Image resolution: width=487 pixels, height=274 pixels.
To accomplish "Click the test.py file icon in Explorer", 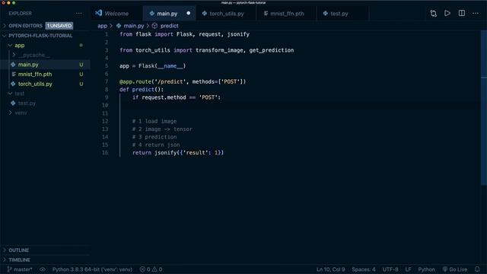I will click(13, 104).
